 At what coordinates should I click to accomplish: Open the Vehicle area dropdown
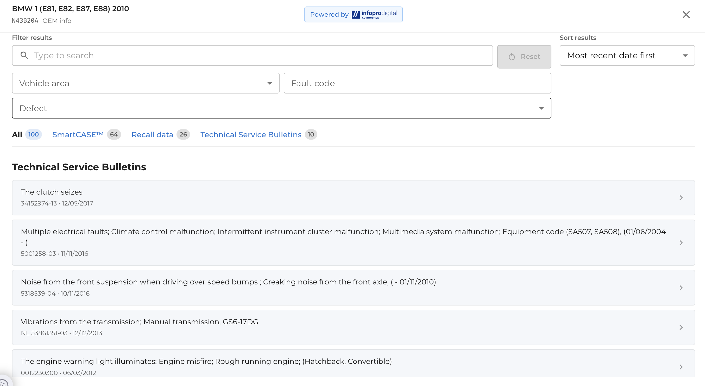coord(146,83)
